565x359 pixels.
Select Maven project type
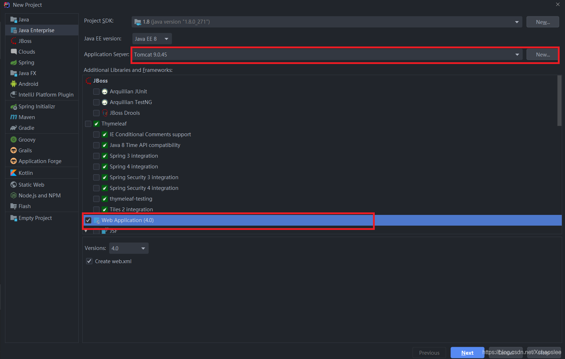click(x=42, y=117)
